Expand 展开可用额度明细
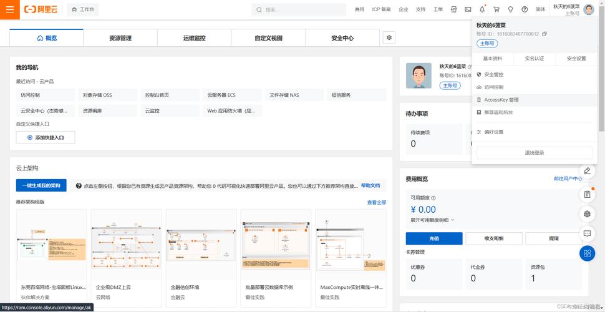This screenshot has width=605, height=312. point(432,220)
